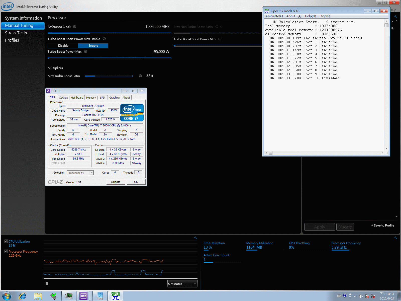Image resolution: width=401 pixels, height=301 pixels.
Task: Click the blue help tray icon
Action: click(345, 296)
